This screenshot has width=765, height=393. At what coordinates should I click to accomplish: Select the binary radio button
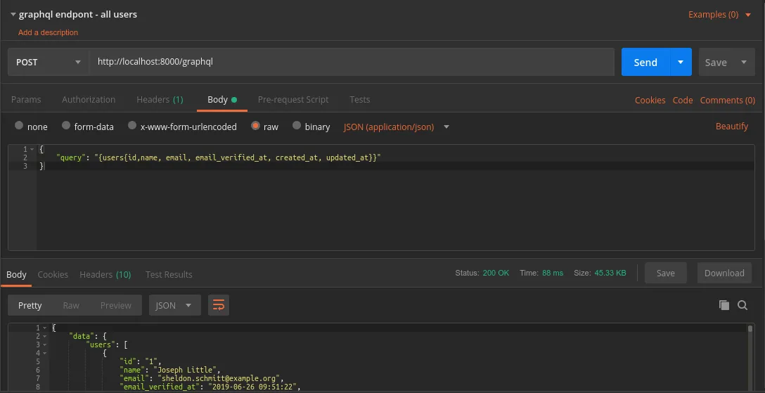(297, 126)
